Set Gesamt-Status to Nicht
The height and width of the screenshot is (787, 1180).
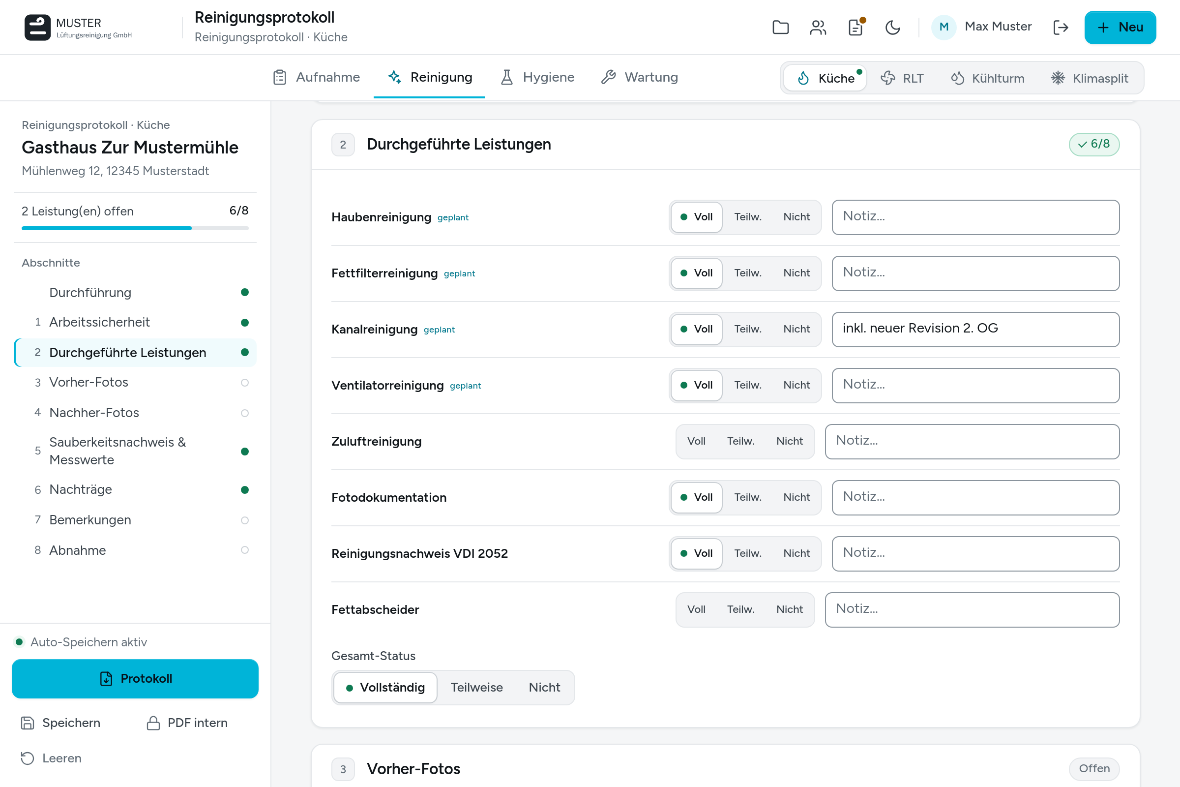pos(544,688)
